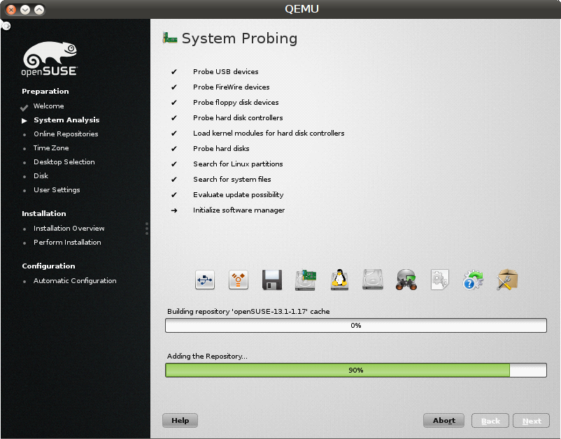
Task: Click the hard disk controller card icon
Action: tap(306, 280)
